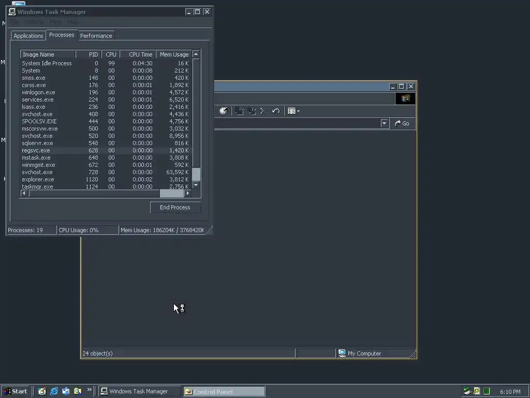Open the Start menu
530x398 pixels.
click(16, 391)
